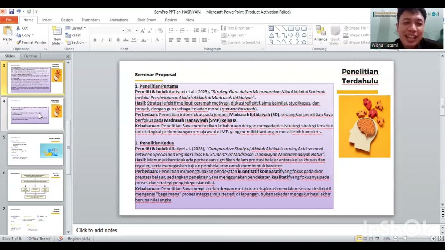Reset the slide layout
445x250 pixels.
click(x=73, y=35)
